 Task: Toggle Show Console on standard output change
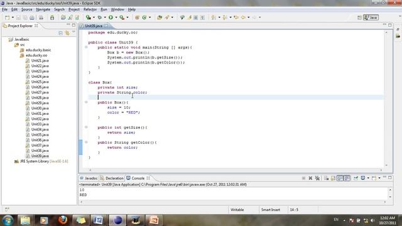click(340, 178)
